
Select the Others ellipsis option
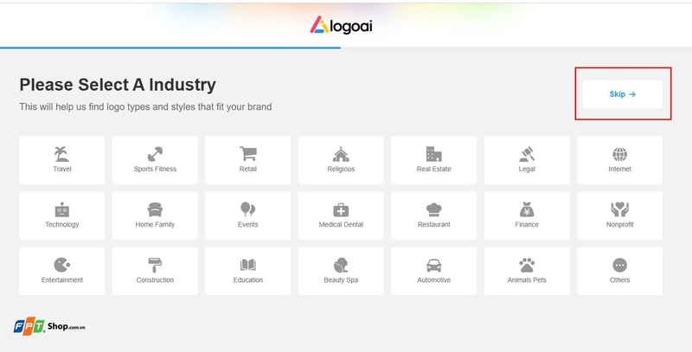pos(619,265)
